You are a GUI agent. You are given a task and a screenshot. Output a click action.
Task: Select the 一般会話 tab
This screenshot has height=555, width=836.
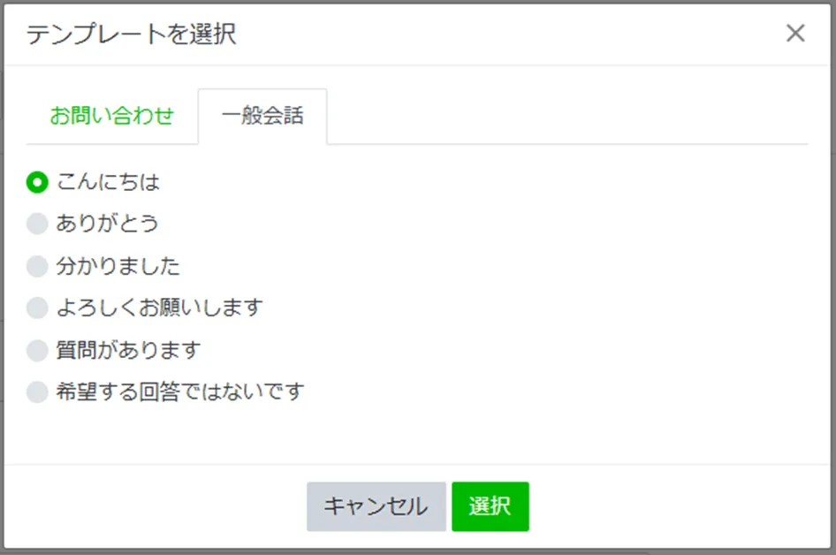[262, 116]
